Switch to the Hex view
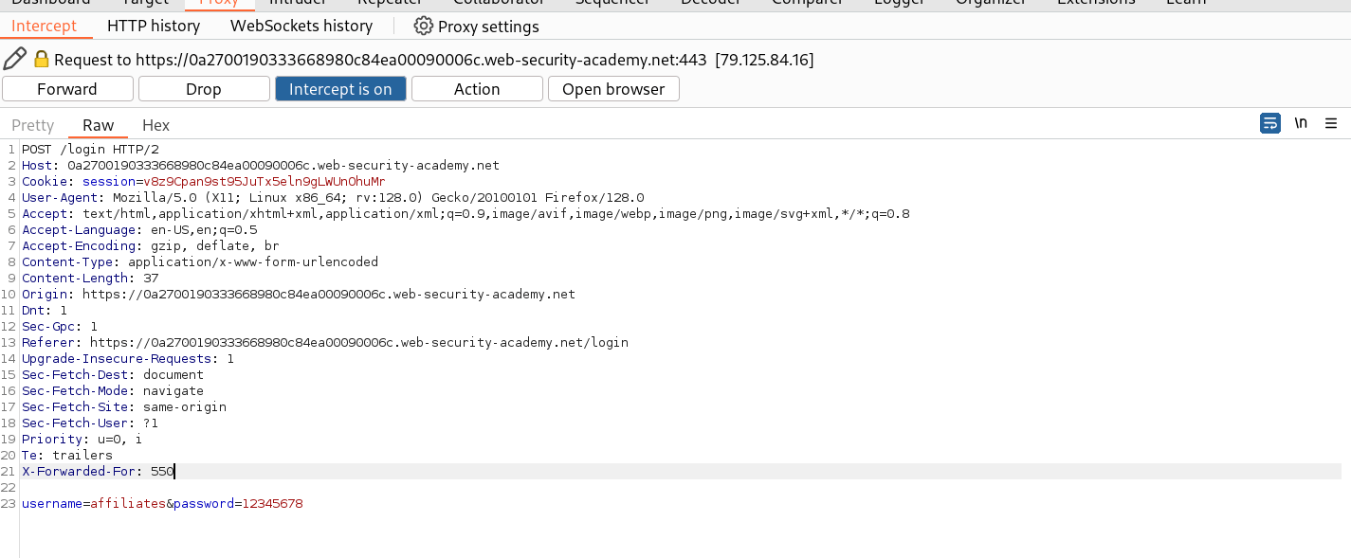This screenshot has height=558, width=1351. pyautogui.click(x=155, y=124)
